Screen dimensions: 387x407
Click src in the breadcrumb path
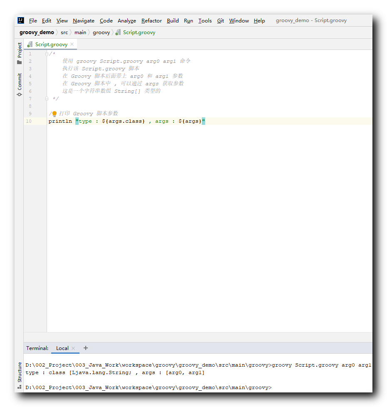tap(64, 32)
